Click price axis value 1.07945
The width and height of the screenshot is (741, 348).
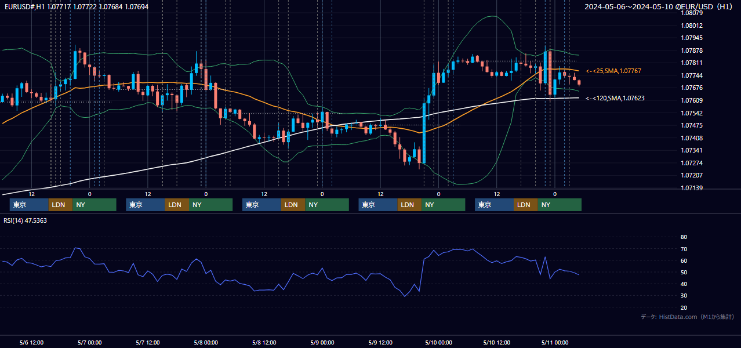pos(692,38)
